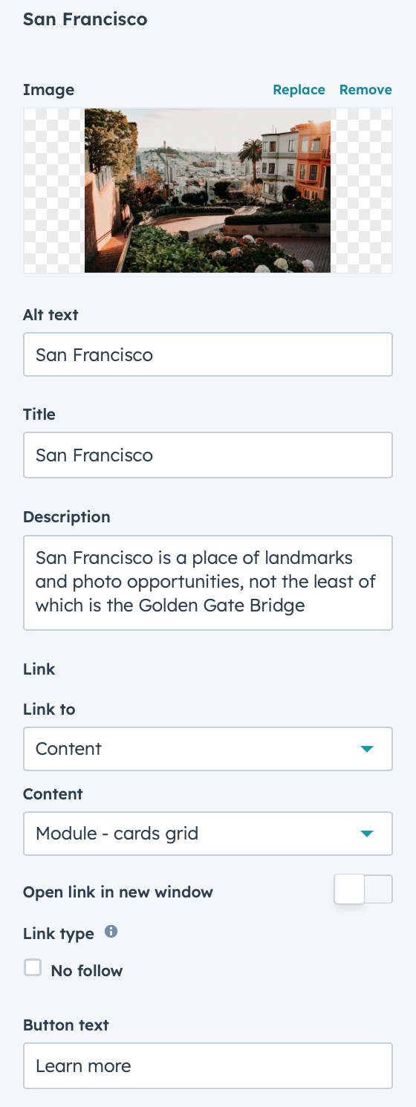Click the Link to dropdown arrow
416x1107 pixels.
click(366, 749)
